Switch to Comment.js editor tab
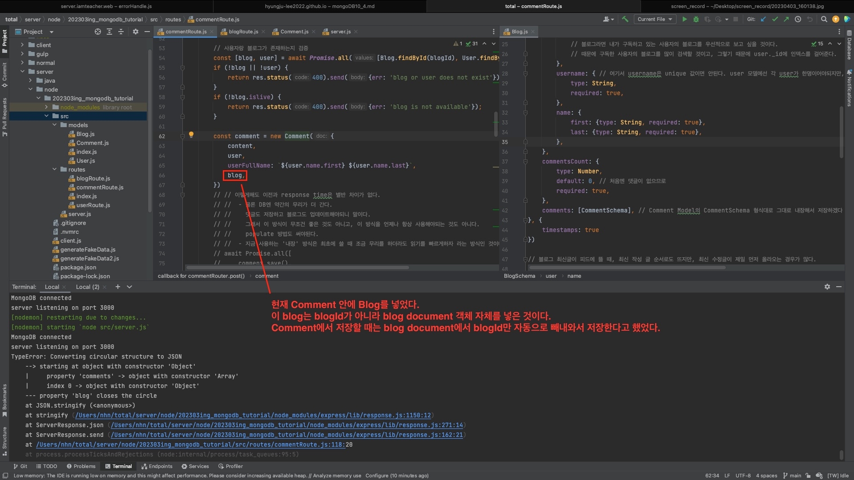854x480 pixels. 294,32
